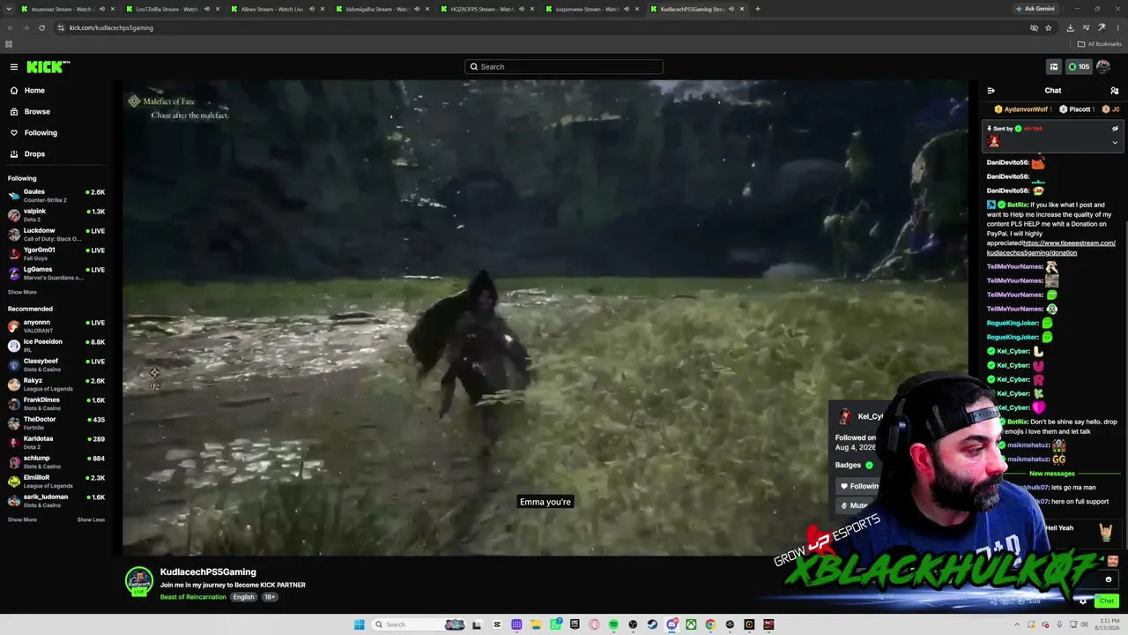Open the Drops section
Viewport: 1128px width, 635px height.
pos(34,154)
